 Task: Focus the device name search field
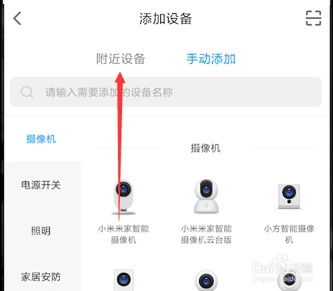click(x=166, y=92)
